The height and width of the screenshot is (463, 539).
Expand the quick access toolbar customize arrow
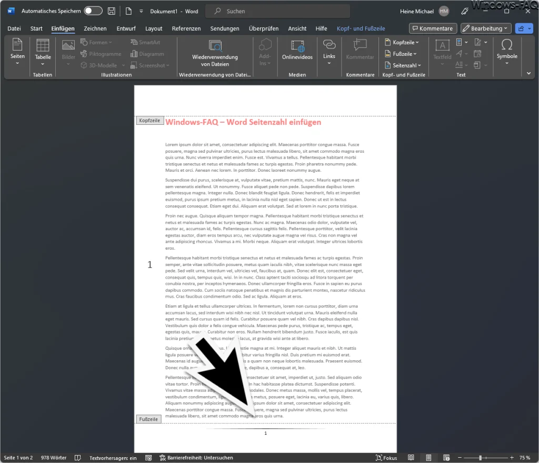tap(141, 11)
